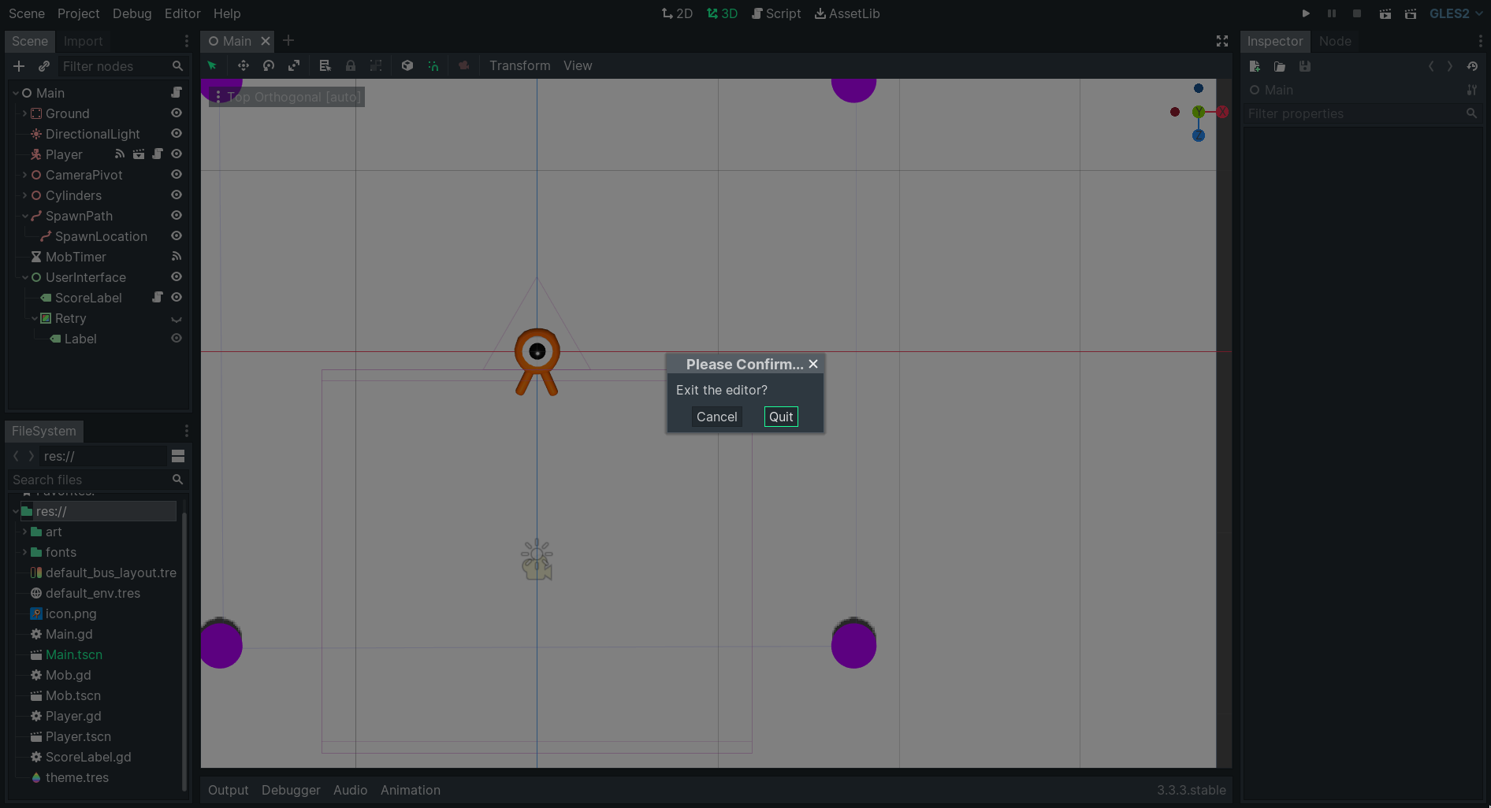Switch the editor to 2D mode

tap(676, 13)
